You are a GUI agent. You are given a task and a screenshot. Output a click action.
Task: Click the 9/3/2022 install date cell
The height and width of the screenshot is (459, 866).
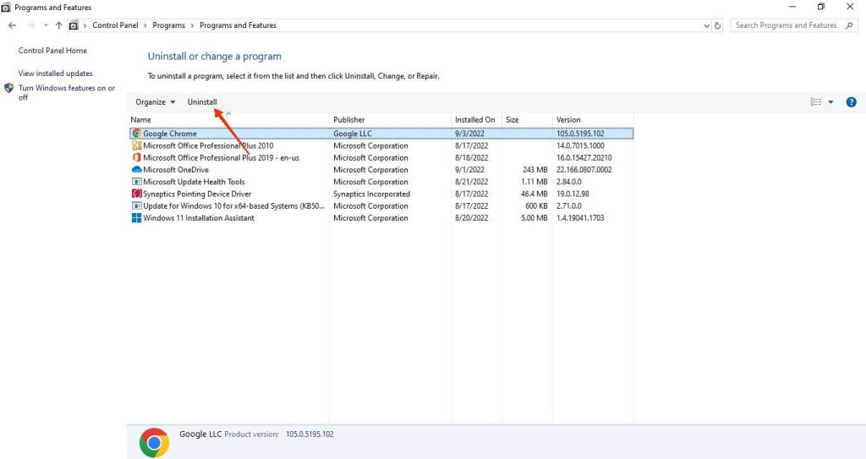[x=469, y=134]
